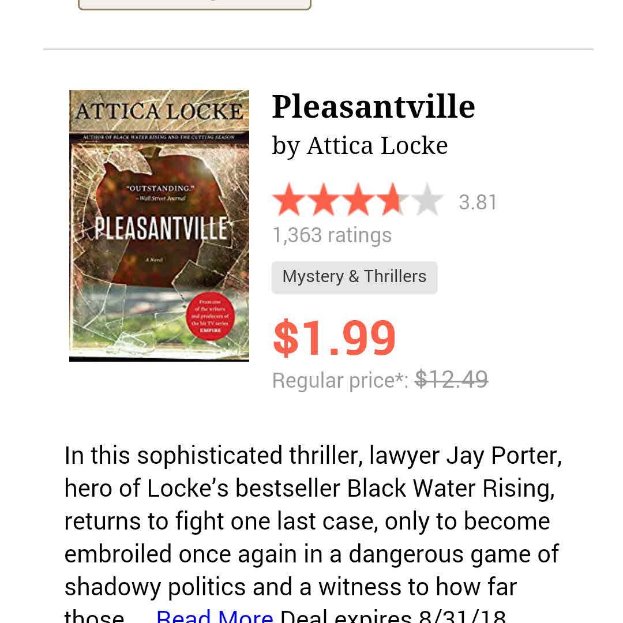
Task: Open the Pleasantville title heading
Action: [373, 107]
